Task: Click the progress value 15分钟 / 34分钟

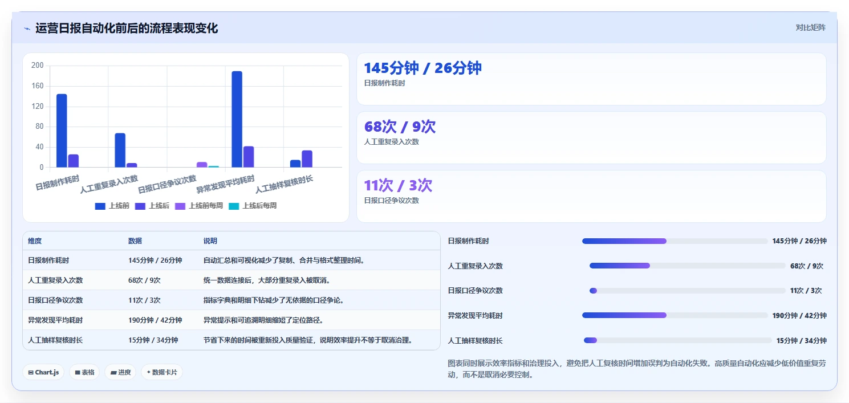Action: 801,340
